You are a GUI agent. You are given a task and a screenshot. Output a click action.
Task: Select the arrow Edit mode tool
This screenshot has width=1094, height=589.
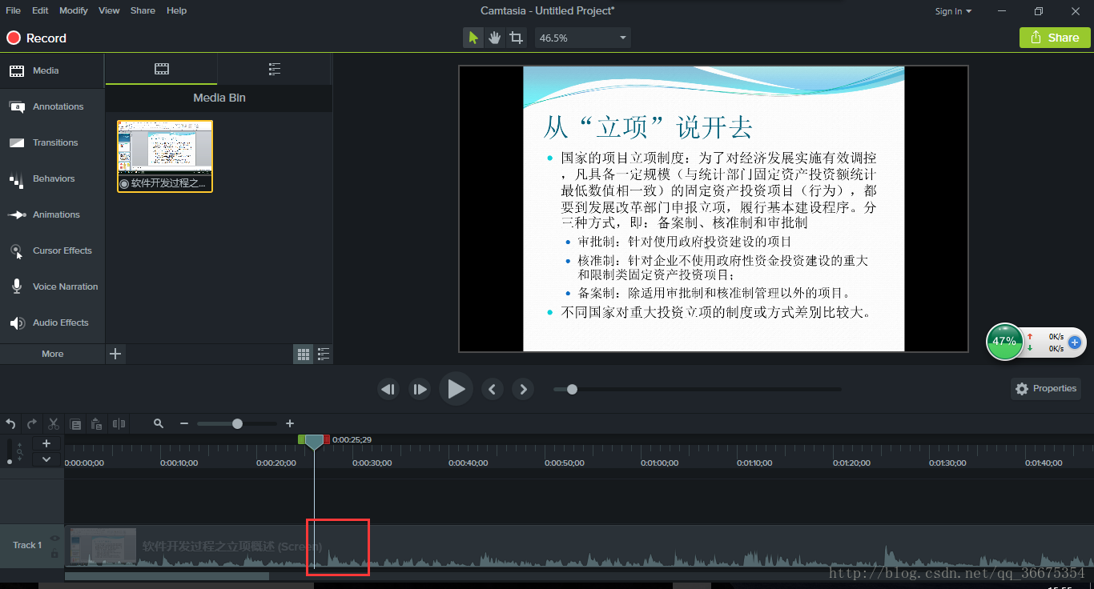pyautogui.click(x=473, y=38)
